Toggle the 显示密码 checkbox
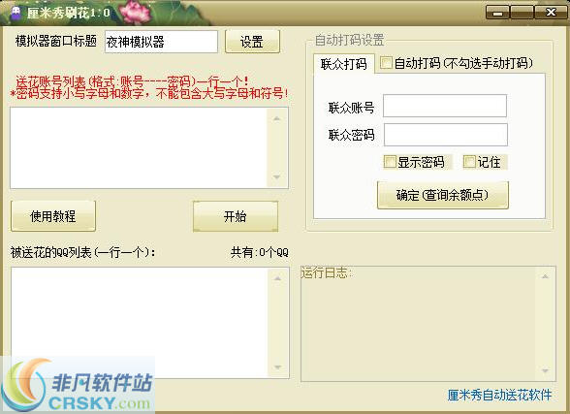This screenshot has height=414, width=570. pyautogui.click(x=390, y=161)
